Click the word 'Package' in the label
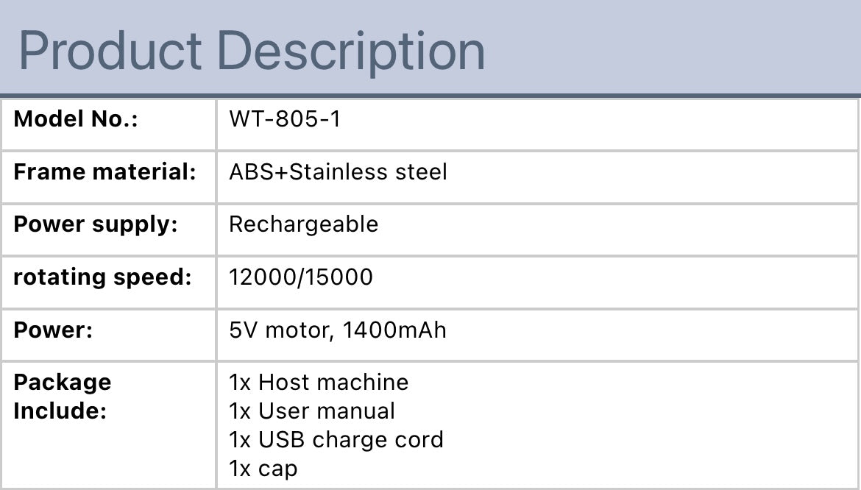The image size is (861, 490). tap(63, 383)
